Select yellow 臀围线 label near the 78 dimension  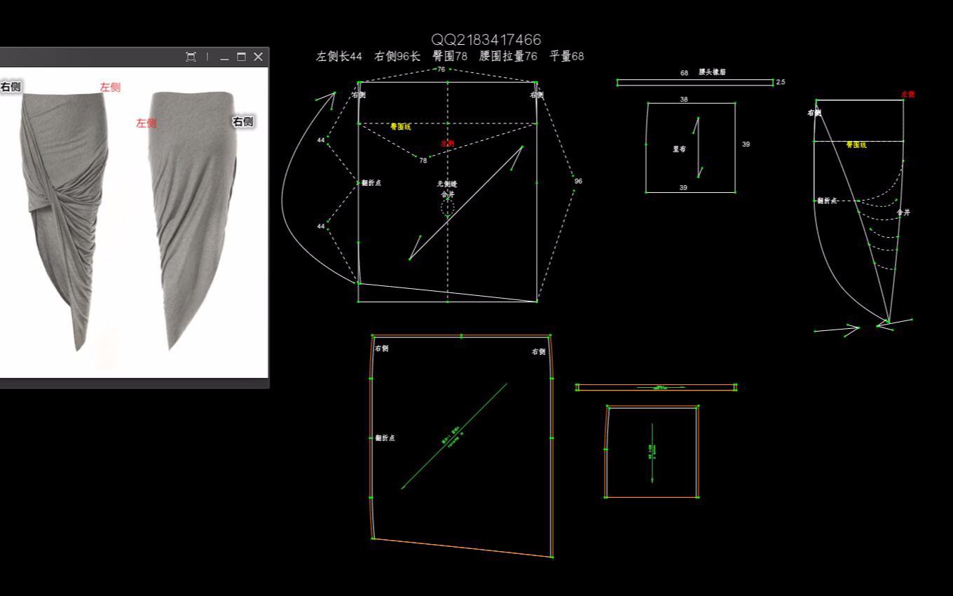[401, 127]
